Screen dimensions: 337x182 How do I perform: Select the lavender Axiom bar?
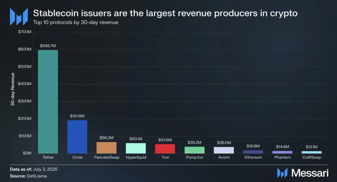224,150
